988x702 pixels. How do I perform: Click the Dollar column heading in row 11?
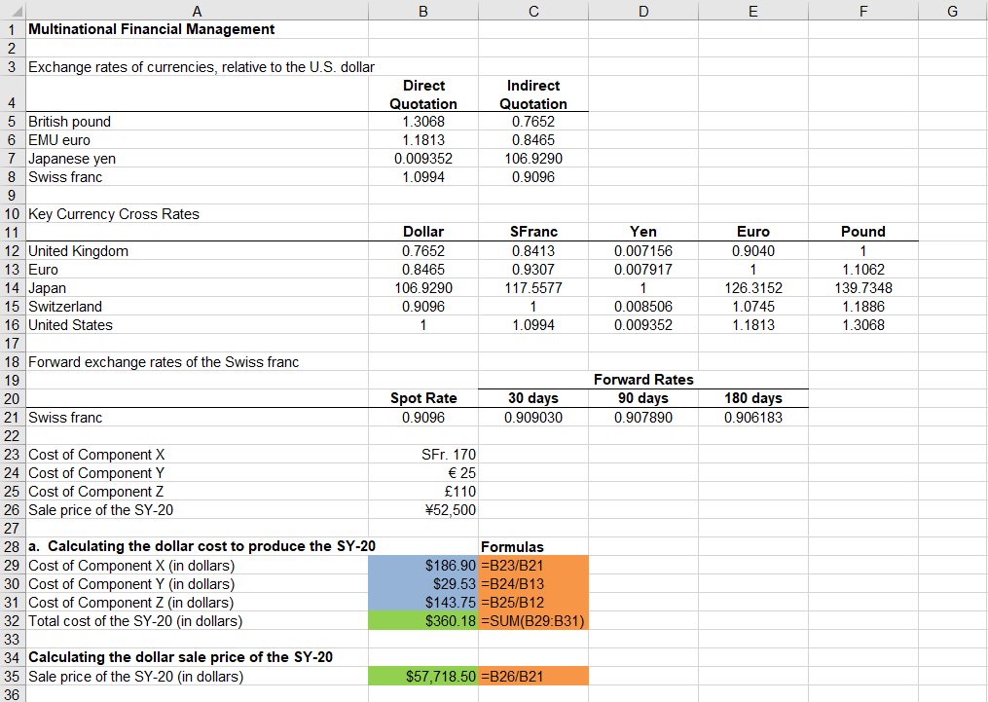click(423, 232)
